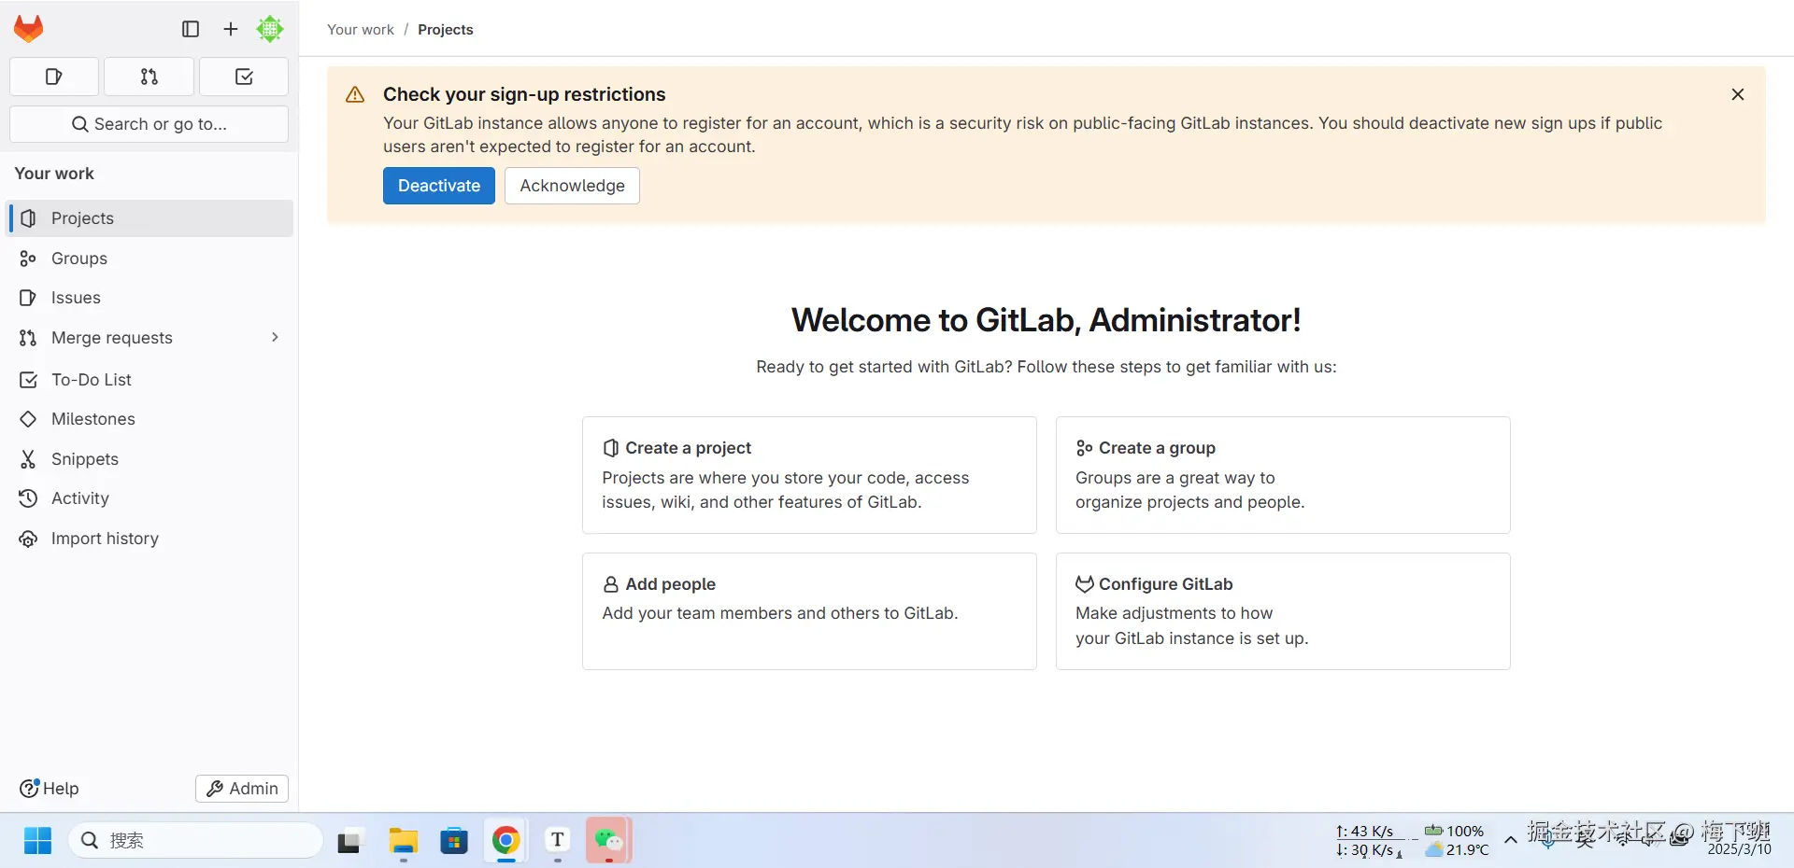Select Projects in the sidebar
1794x868 pixels.
pos(149,218)
